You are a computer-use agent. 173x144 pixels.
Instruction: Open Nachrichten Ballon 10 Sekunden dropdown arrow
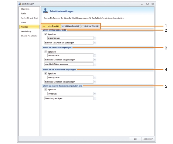coord(95,82)
